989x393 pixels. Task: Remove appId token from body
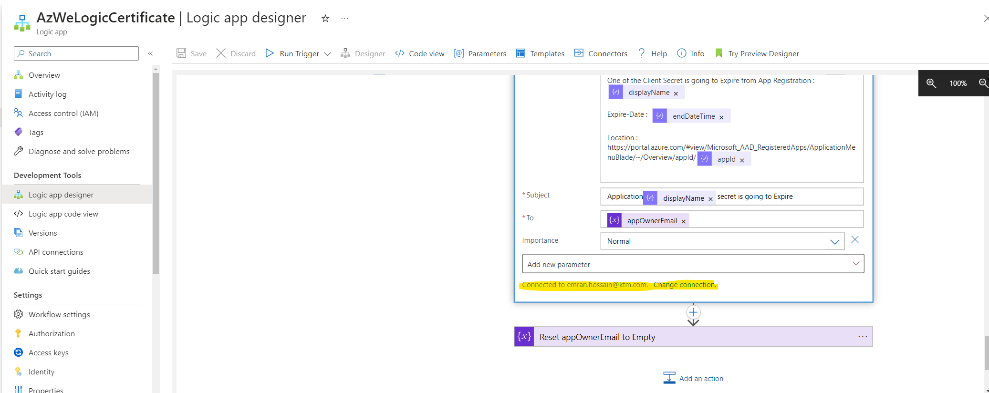[x=742, y=160]
